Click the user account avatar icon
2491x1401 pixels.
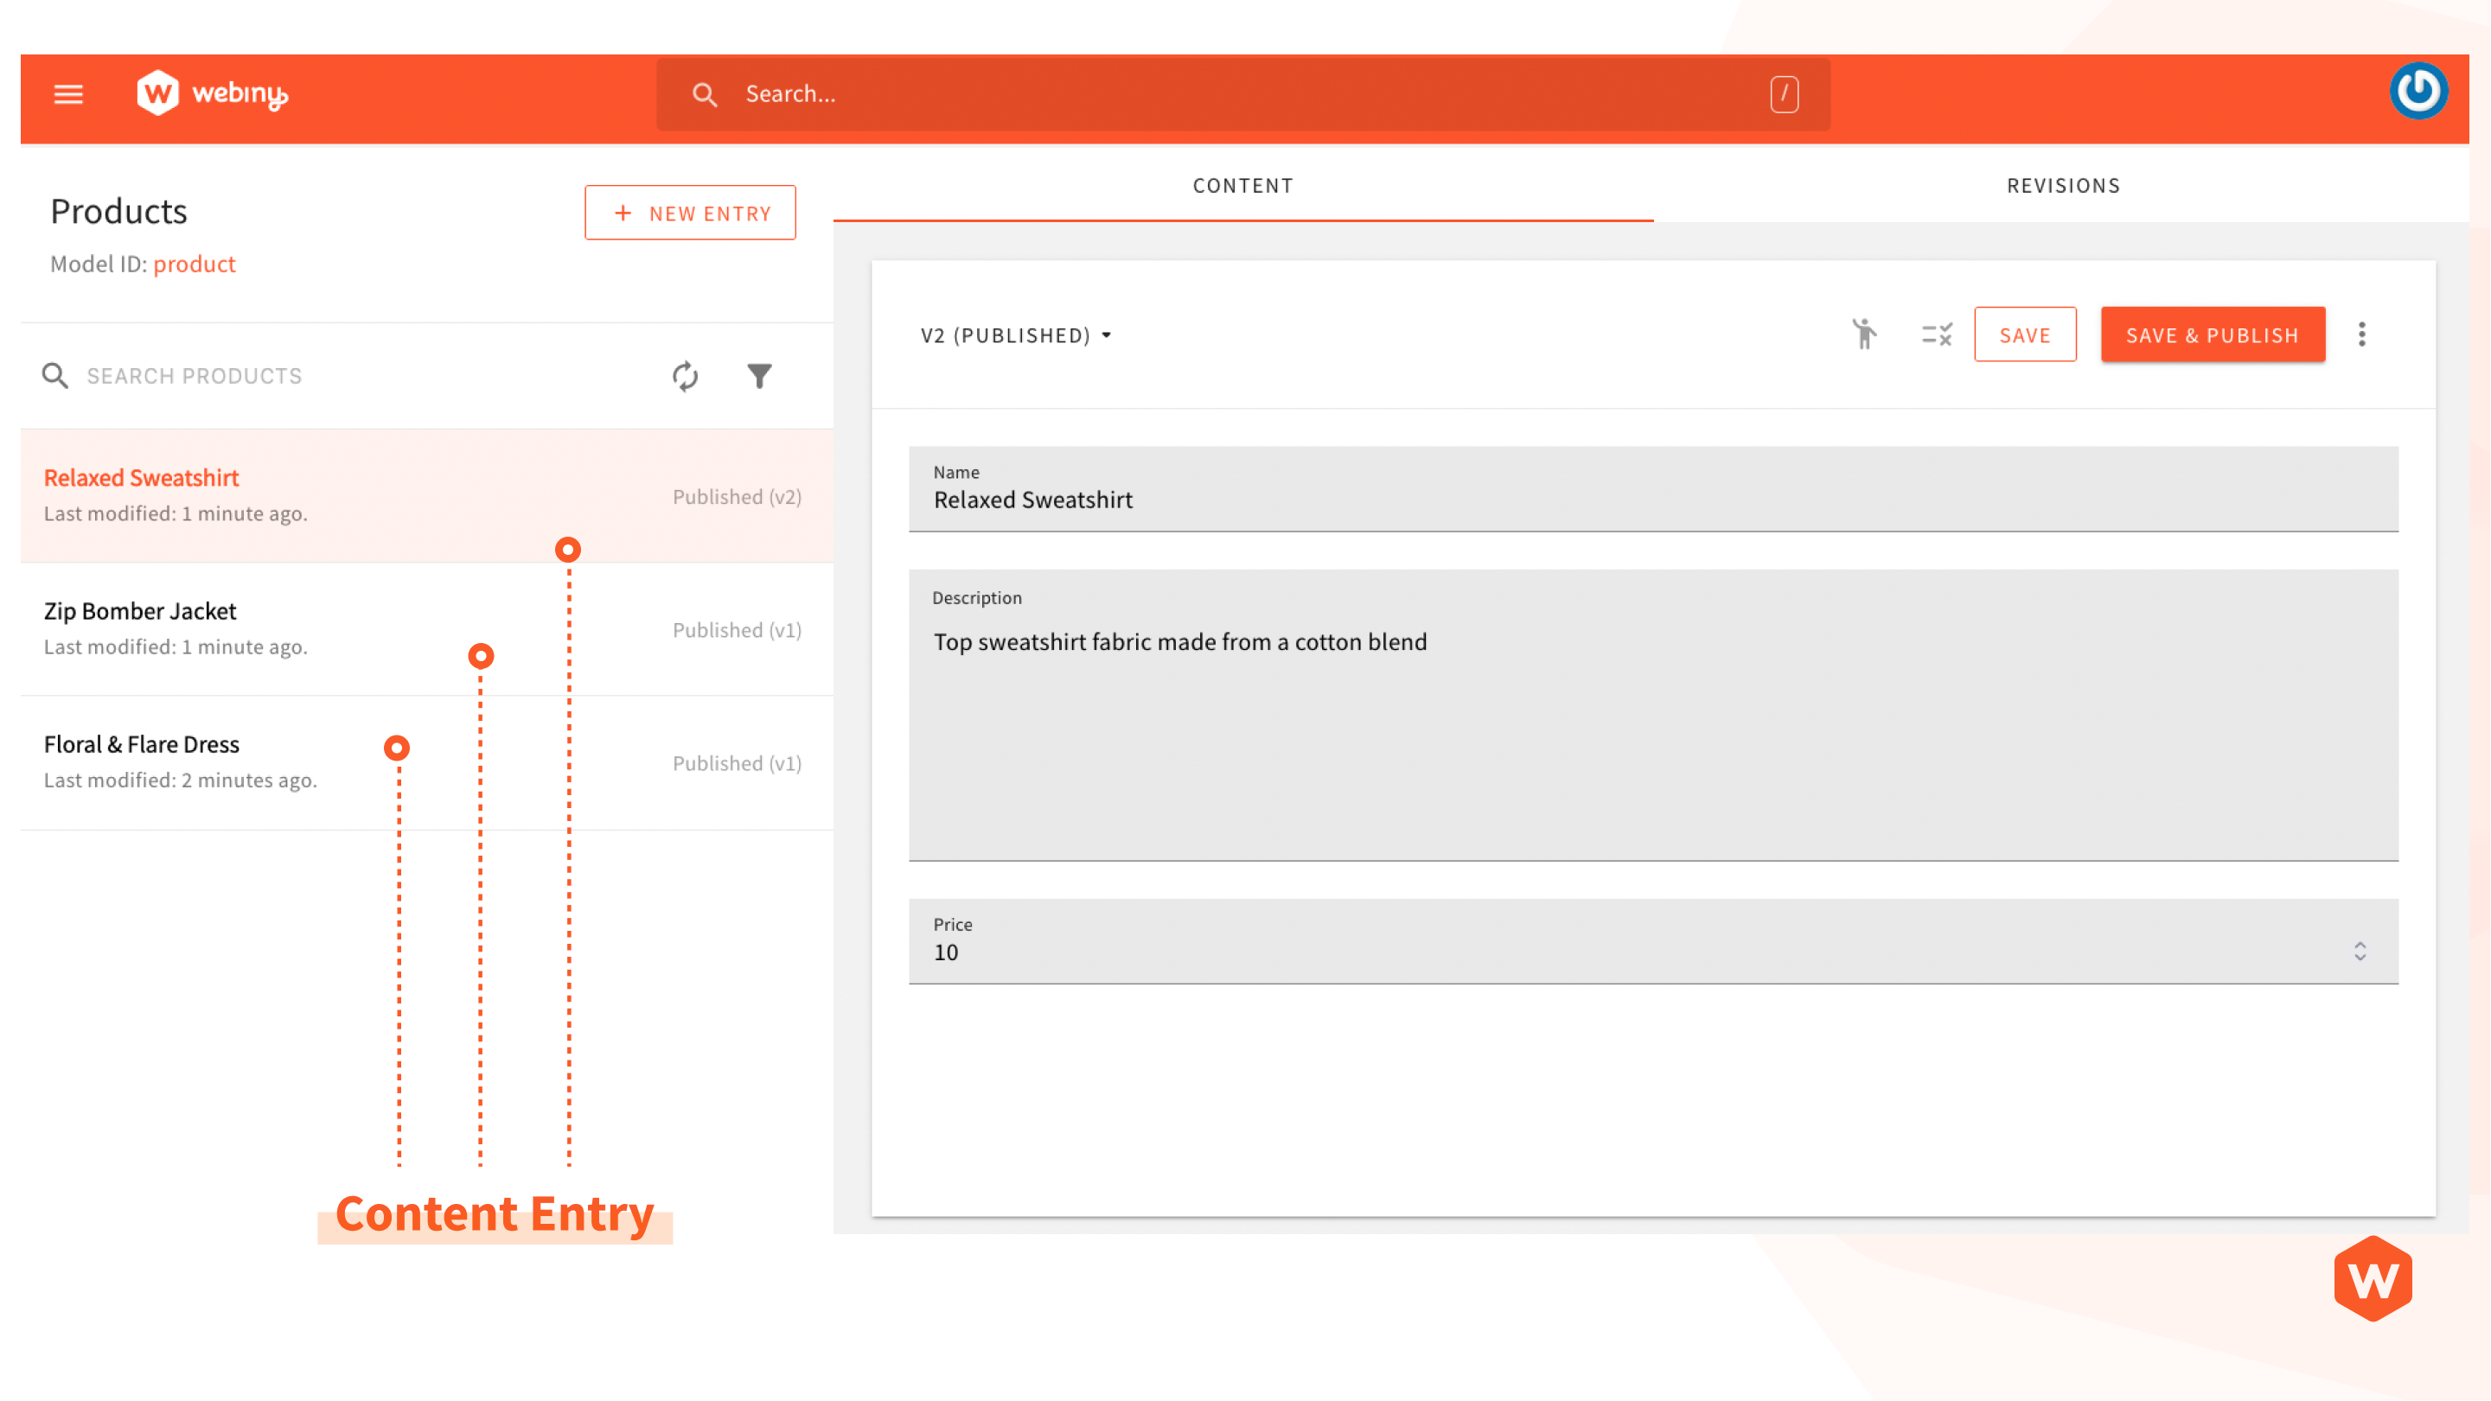pyautogui.click(x=2418, y=92)
